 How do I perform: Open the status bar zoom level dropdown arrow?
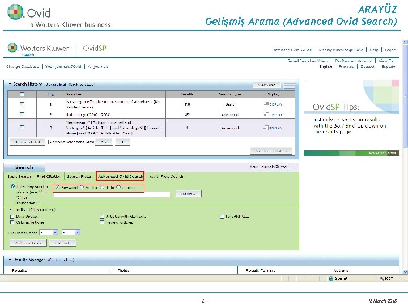click(400, 278)
